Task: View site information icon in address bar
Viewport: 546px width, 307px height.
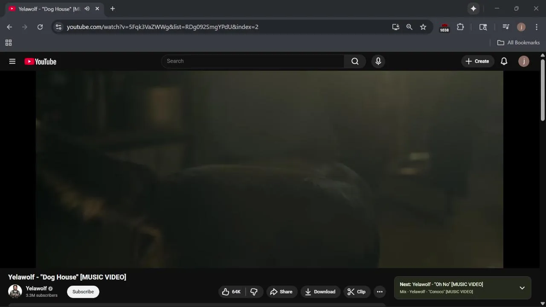Action: pos(58,27)
